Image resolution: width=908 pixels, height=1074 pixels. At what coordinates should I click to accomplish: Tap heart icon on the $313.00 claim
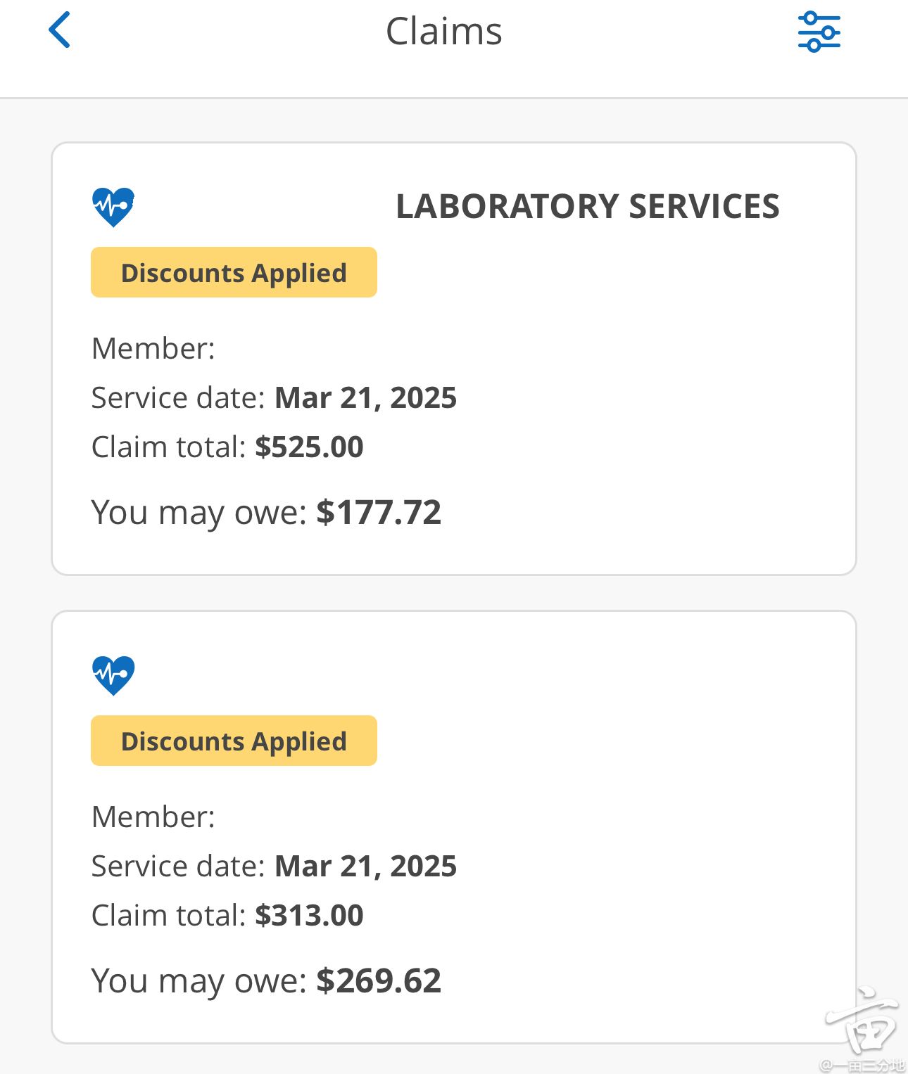pyautogui.click(x=113, y=675)
